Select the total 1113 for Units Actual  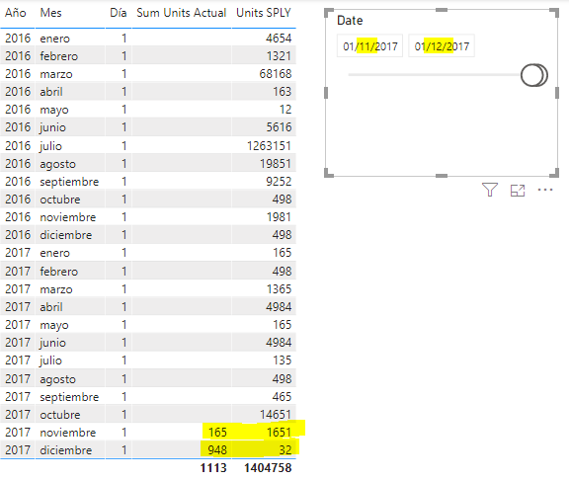point(213,468)
